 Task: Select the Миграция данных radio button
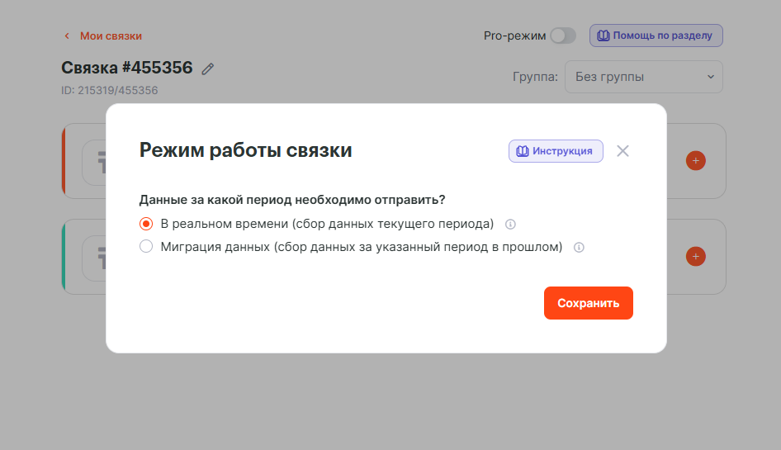[146, 247]
